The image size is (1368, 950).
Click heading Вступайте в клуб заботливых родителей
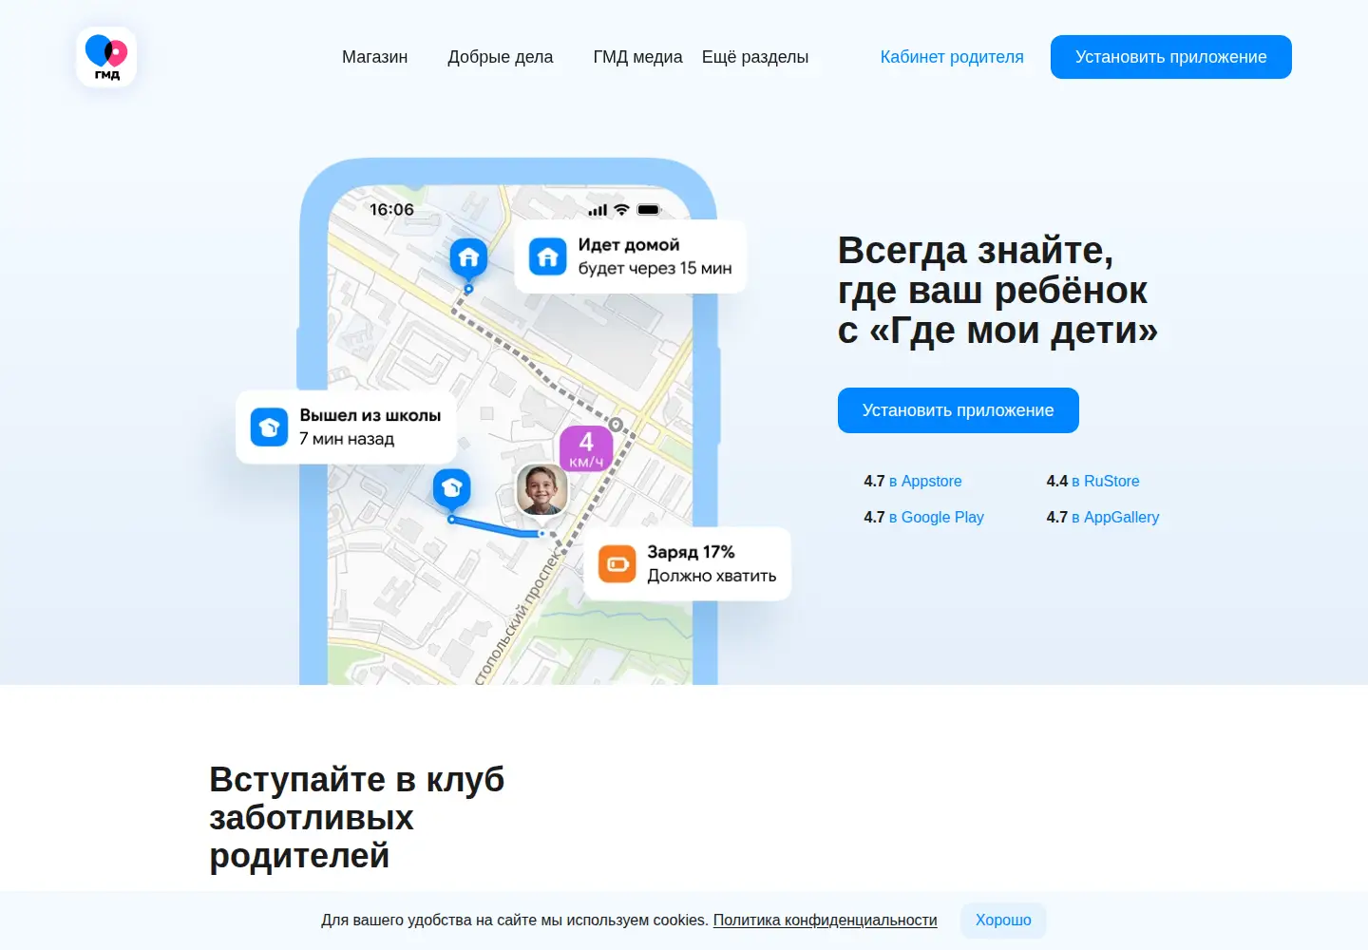tap(356, 817)
